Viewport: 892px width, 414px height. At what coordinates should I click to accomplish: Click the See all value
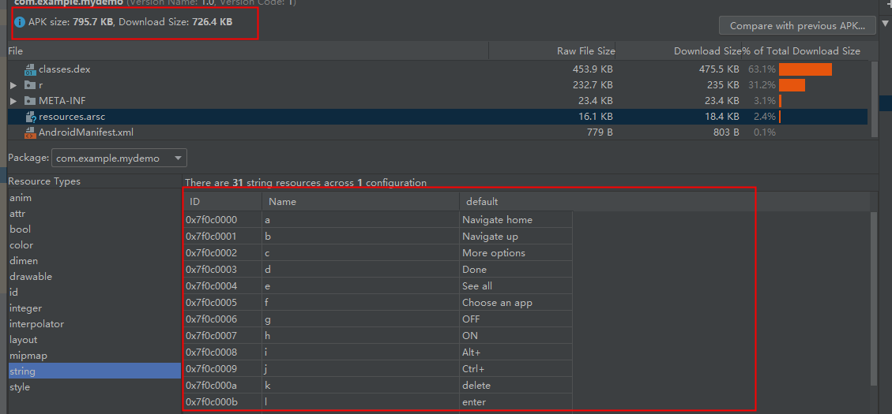(477, 285)
